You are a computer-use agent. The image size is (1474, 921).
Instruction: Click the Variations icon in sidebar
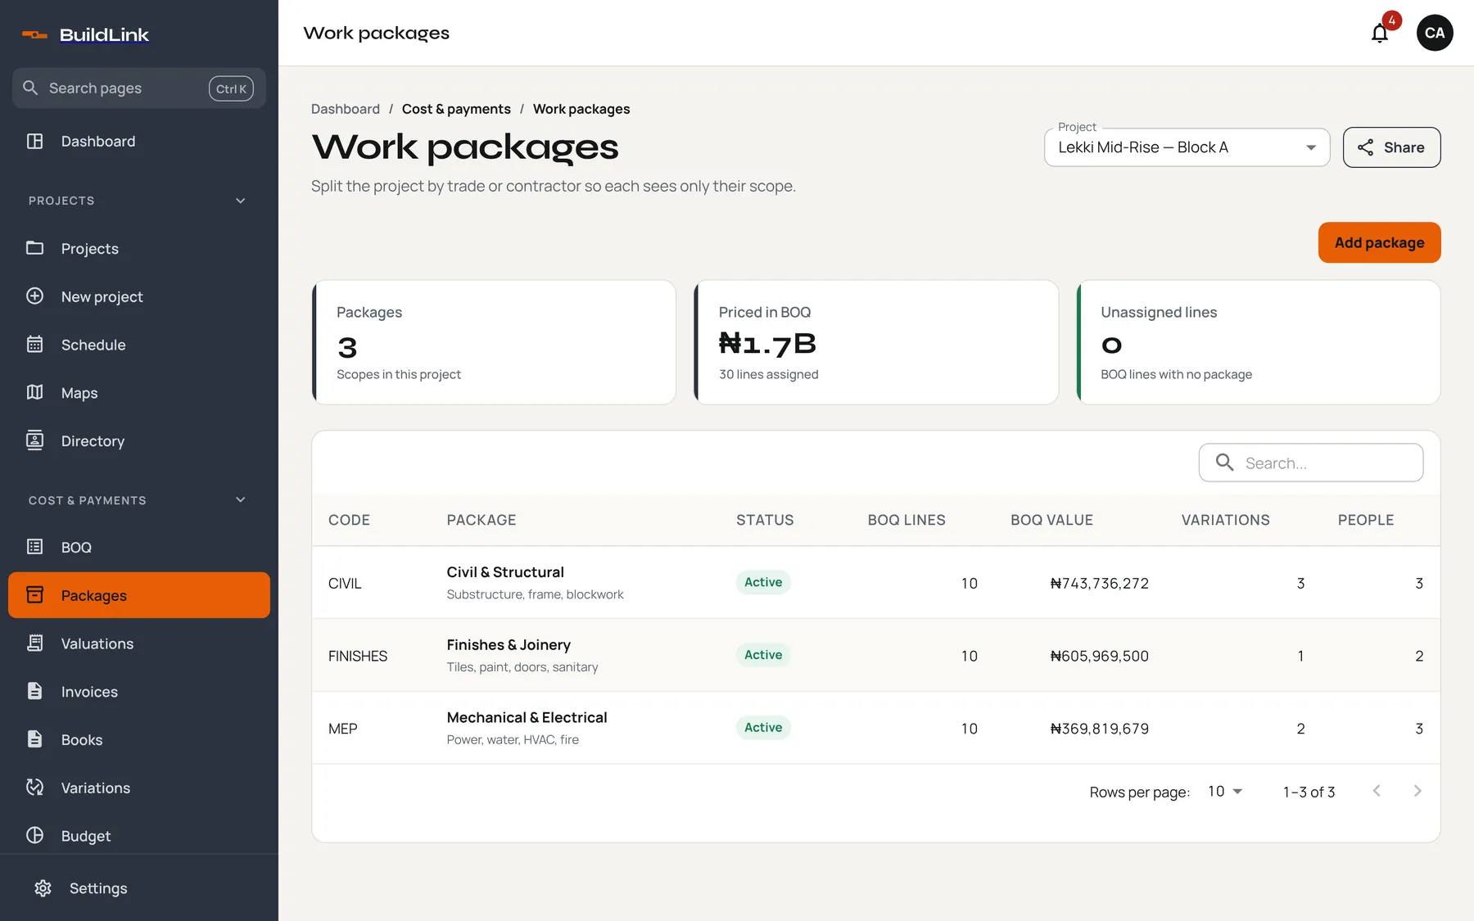pos(34,788)
